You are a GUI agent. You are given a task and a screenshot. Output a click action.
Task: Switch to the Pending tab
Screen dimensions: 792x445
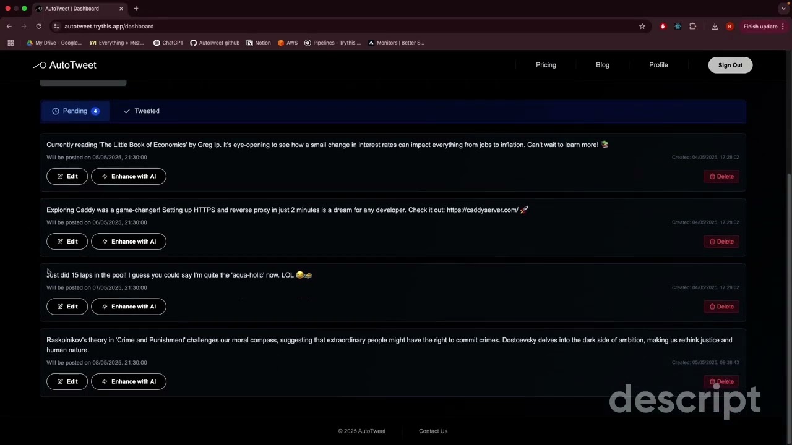pos(75,111)
